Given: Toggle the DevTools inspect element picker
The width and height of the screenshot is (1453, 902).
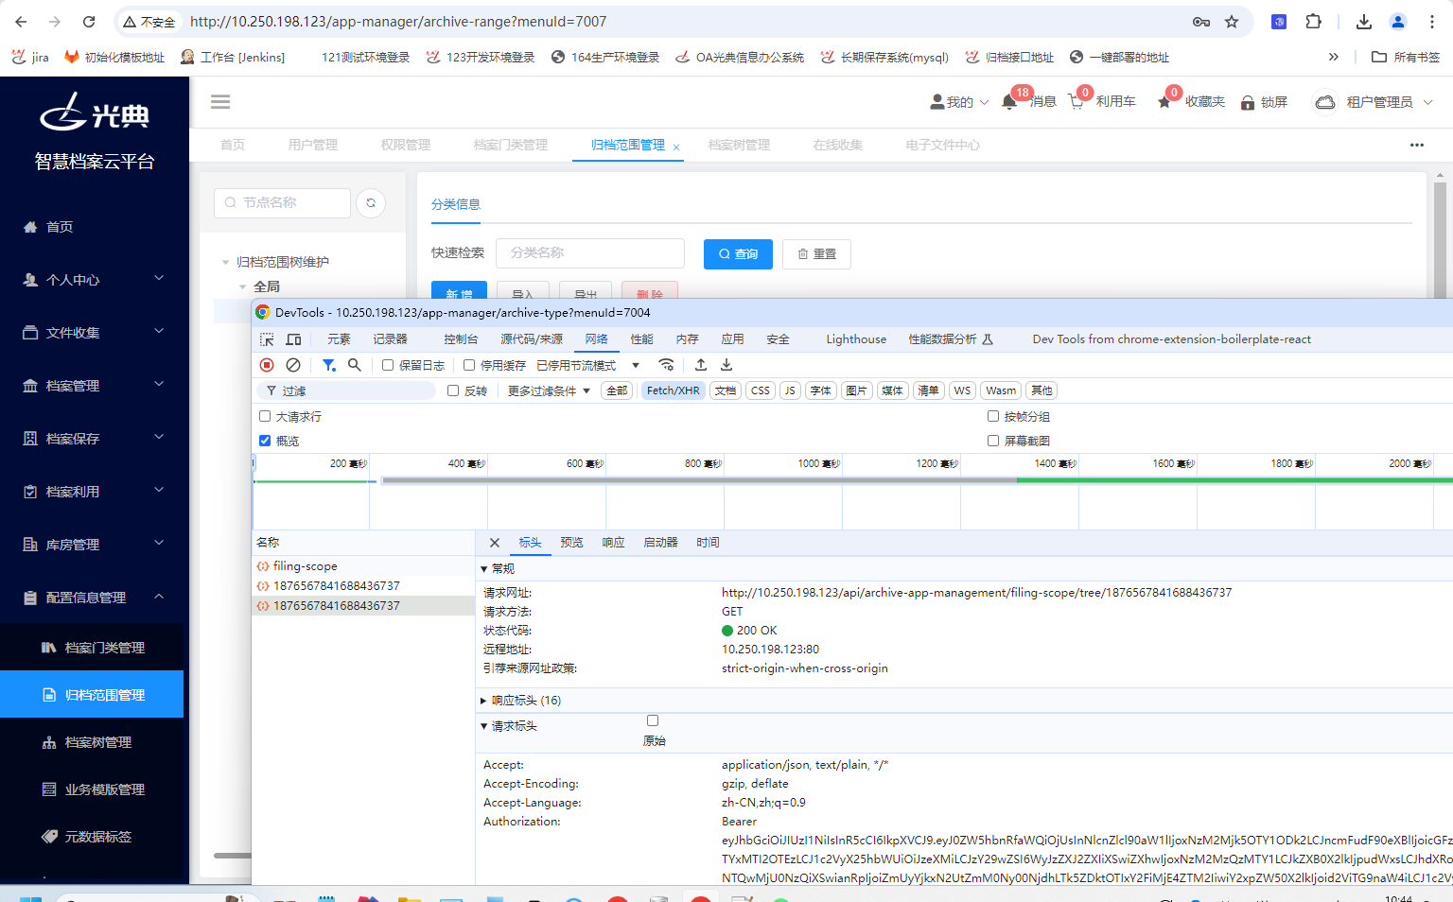Looking at the screenshot, I should (267, 339).
